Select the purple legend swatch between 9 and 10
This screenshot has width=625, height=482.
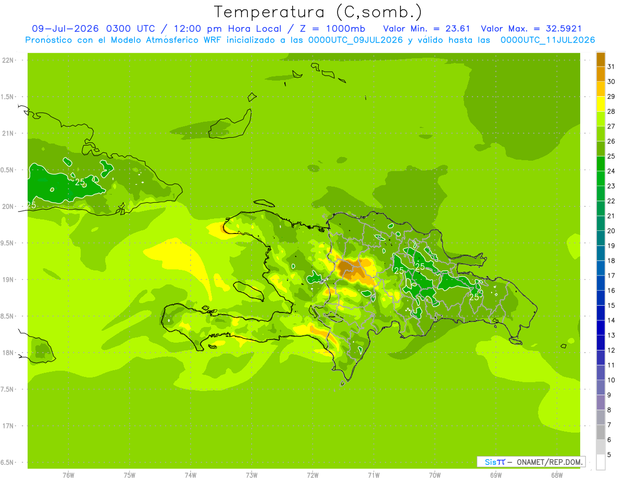coord(601,387)
